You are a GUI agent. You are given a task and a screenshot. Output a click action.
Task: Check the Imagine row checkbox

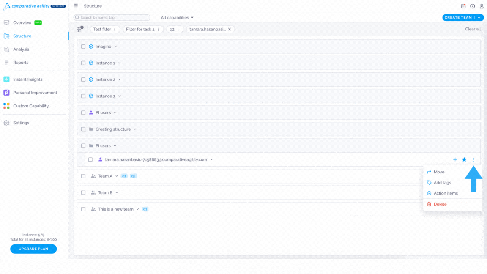pyautogui.click(x=83, y=46)
